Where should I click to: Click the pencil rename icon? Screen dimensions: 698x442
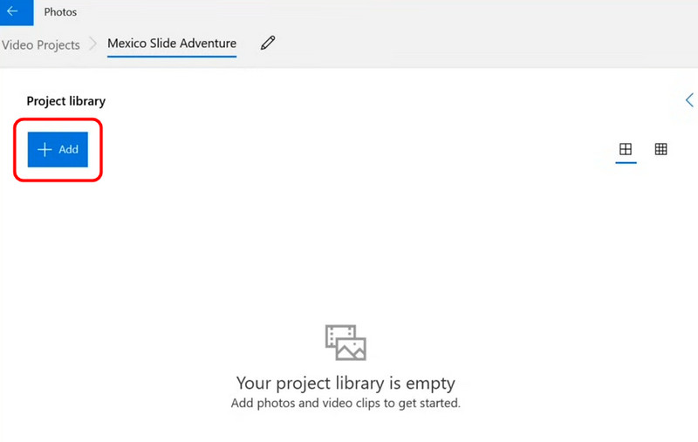268,43
